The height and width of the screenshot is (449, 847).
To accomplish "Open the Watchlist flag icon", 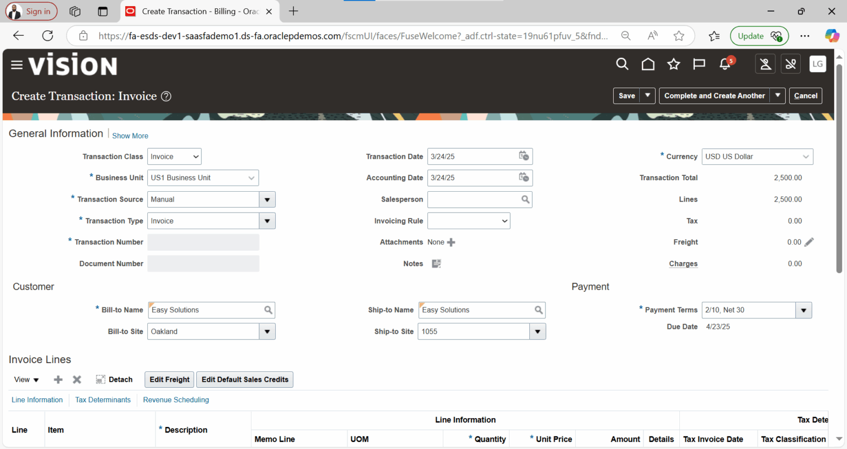I will point(699,64).
